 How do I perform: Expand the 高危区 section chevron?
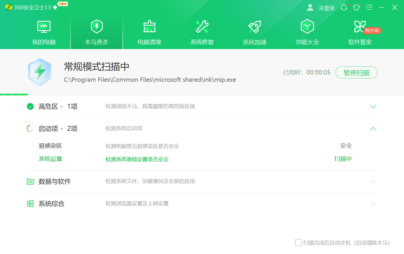pos(373,106)
